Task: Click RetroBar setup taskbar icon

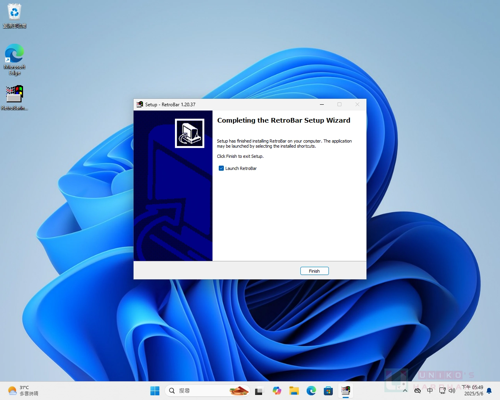Action: coord(346,391)
